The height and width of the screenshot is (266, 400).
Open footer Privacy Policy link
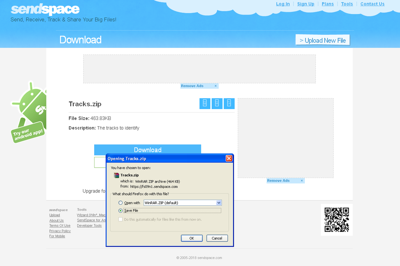(x=60, y=231)
